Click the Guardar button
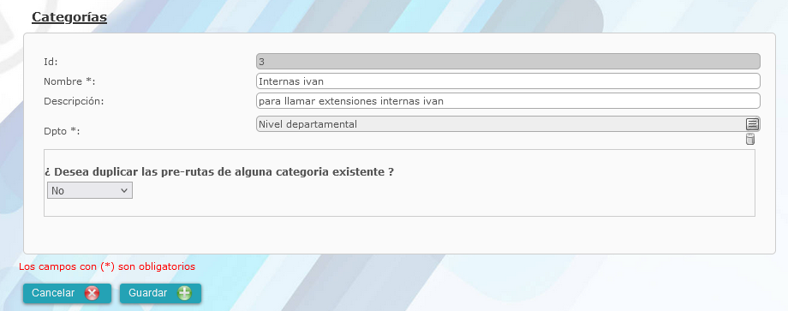 [160, 293]
